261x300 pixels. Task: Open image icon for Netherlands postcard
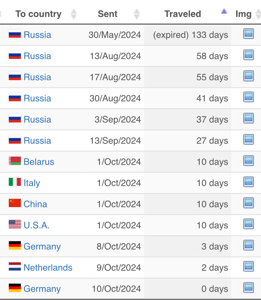[x=249, y=267]
